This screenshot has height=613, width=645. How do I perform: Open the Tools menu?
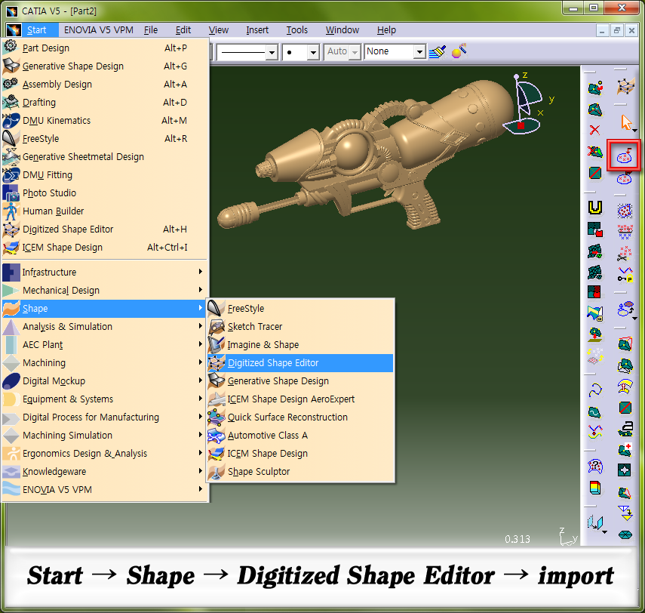pos(296,30)
